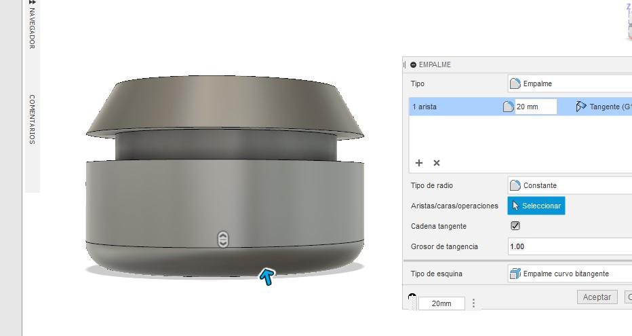This screenshot has height=336, width=632.
Task: Open the NAVEGADOR side tab
Action: click(x=33, y=29)
